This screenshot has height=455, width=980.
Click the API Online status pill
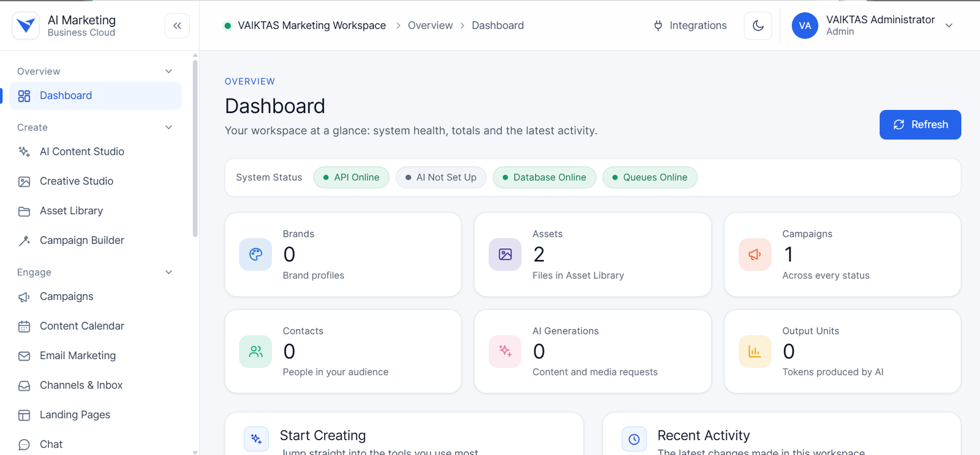click(x=351, y=177)
